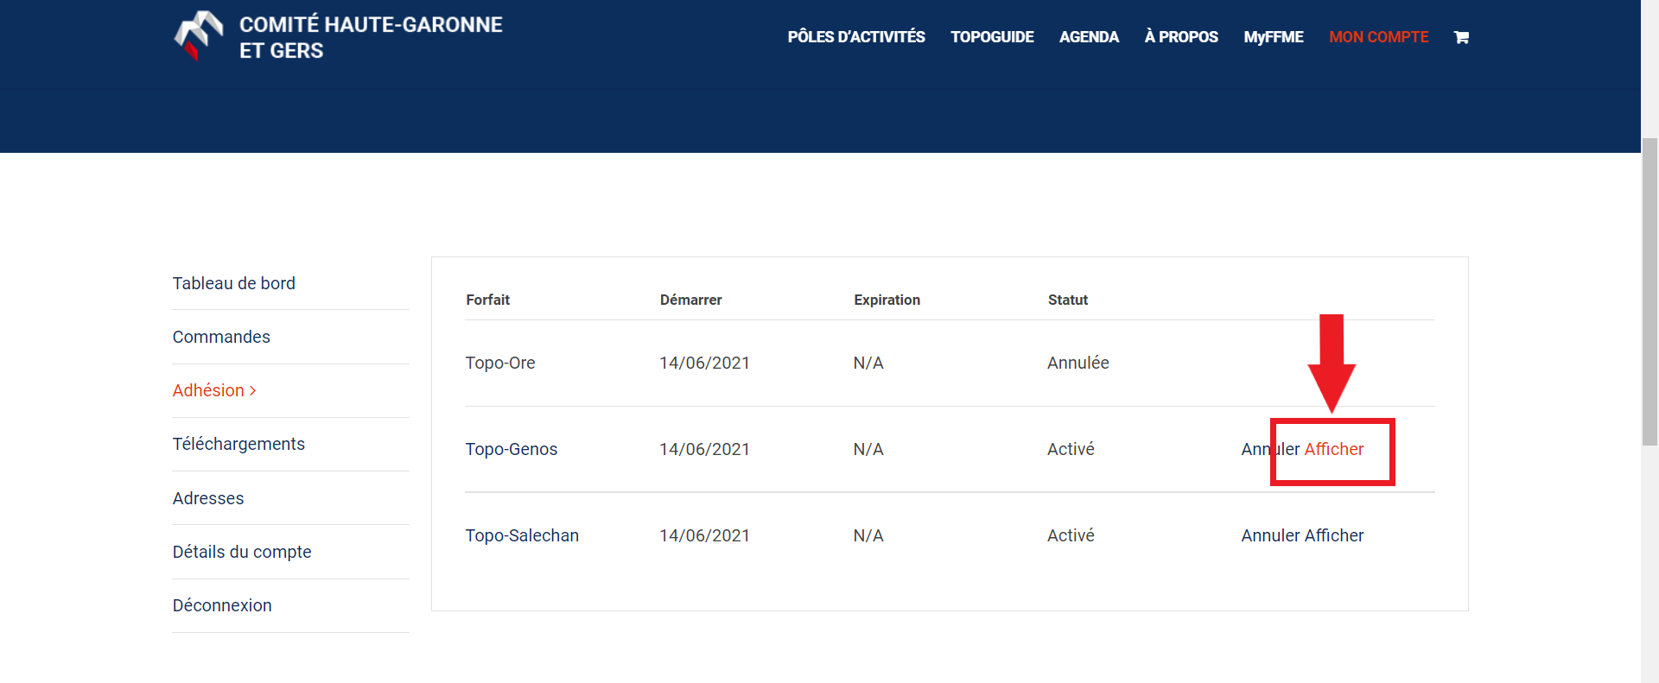
Task: Show the Topo-Salechan membership via Afficher
Action: [1333, 535]
